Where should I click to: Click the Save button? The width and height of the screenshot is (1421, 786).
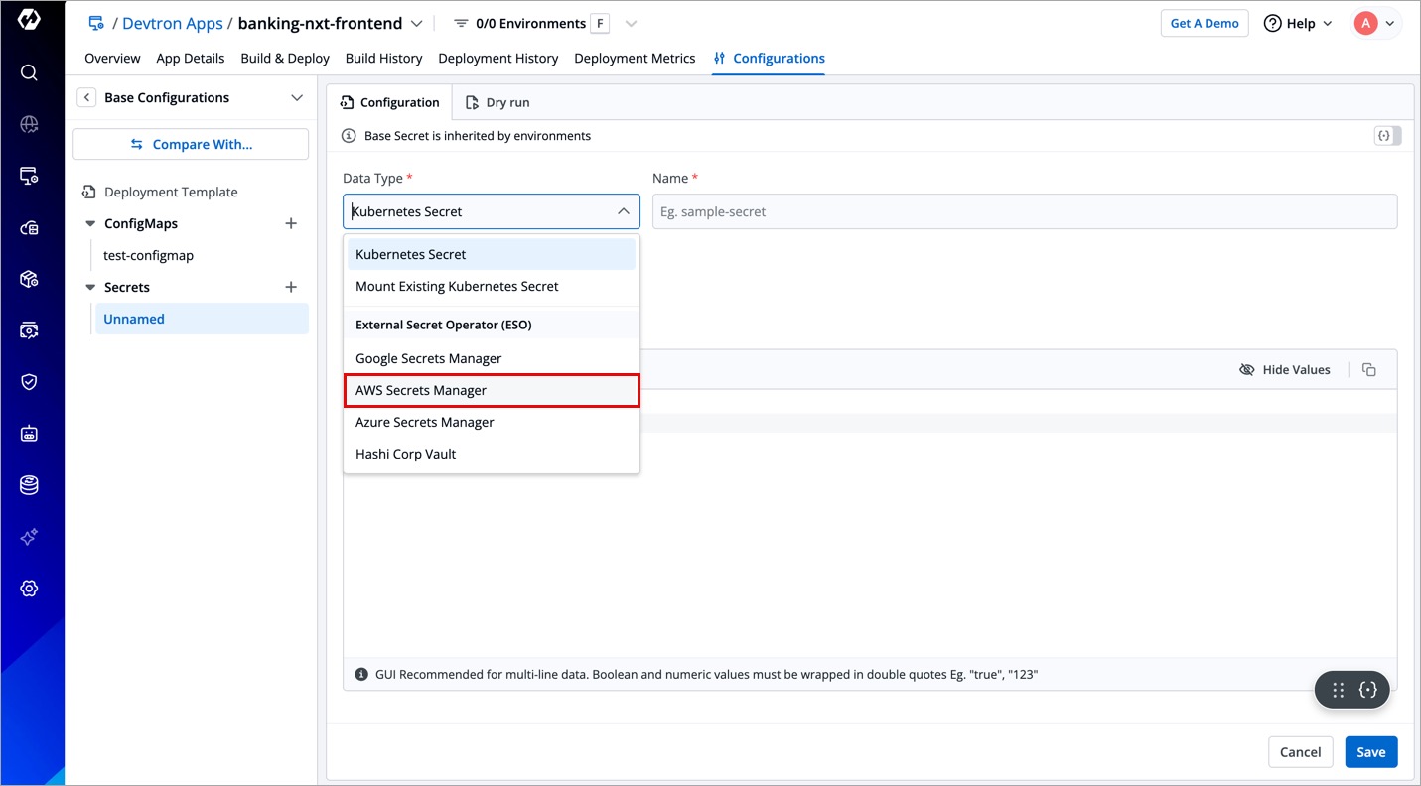point(1370,752)
